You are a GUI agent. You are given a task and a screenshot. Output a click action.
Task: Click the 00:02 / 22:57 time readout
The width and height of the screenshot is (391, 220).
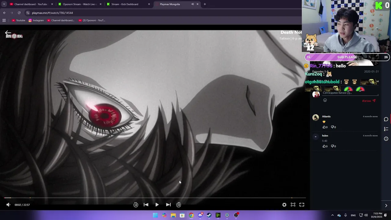[x=22, y=205]
